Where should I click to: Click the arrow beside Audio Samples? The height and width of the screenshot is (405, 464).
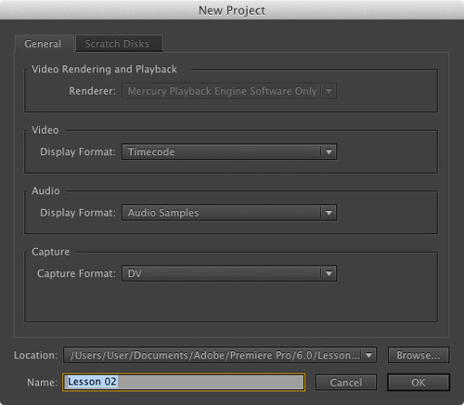(329, 213)
